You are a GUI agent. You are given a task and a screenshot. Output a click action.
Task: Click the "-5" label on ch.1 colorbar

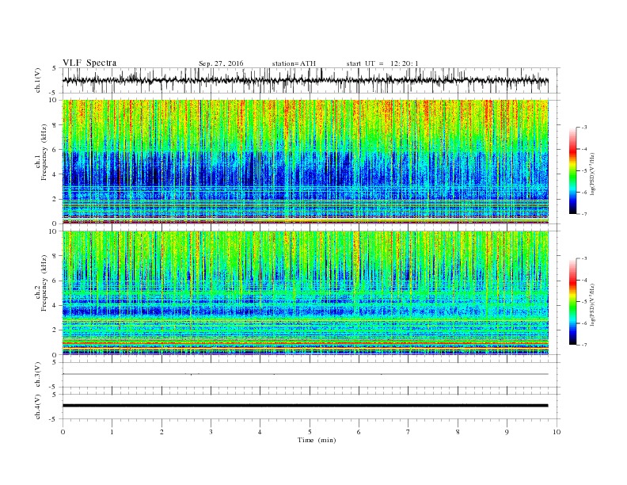(584, 170)
